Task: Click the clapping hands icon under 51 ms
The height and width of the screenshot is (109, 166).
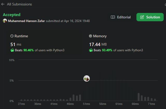Action: tap(12, 50)
